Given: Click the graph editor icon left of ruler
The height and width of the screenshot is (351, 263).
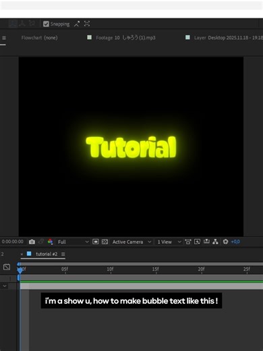Looking at the screenshot, I should pos(7,267).
